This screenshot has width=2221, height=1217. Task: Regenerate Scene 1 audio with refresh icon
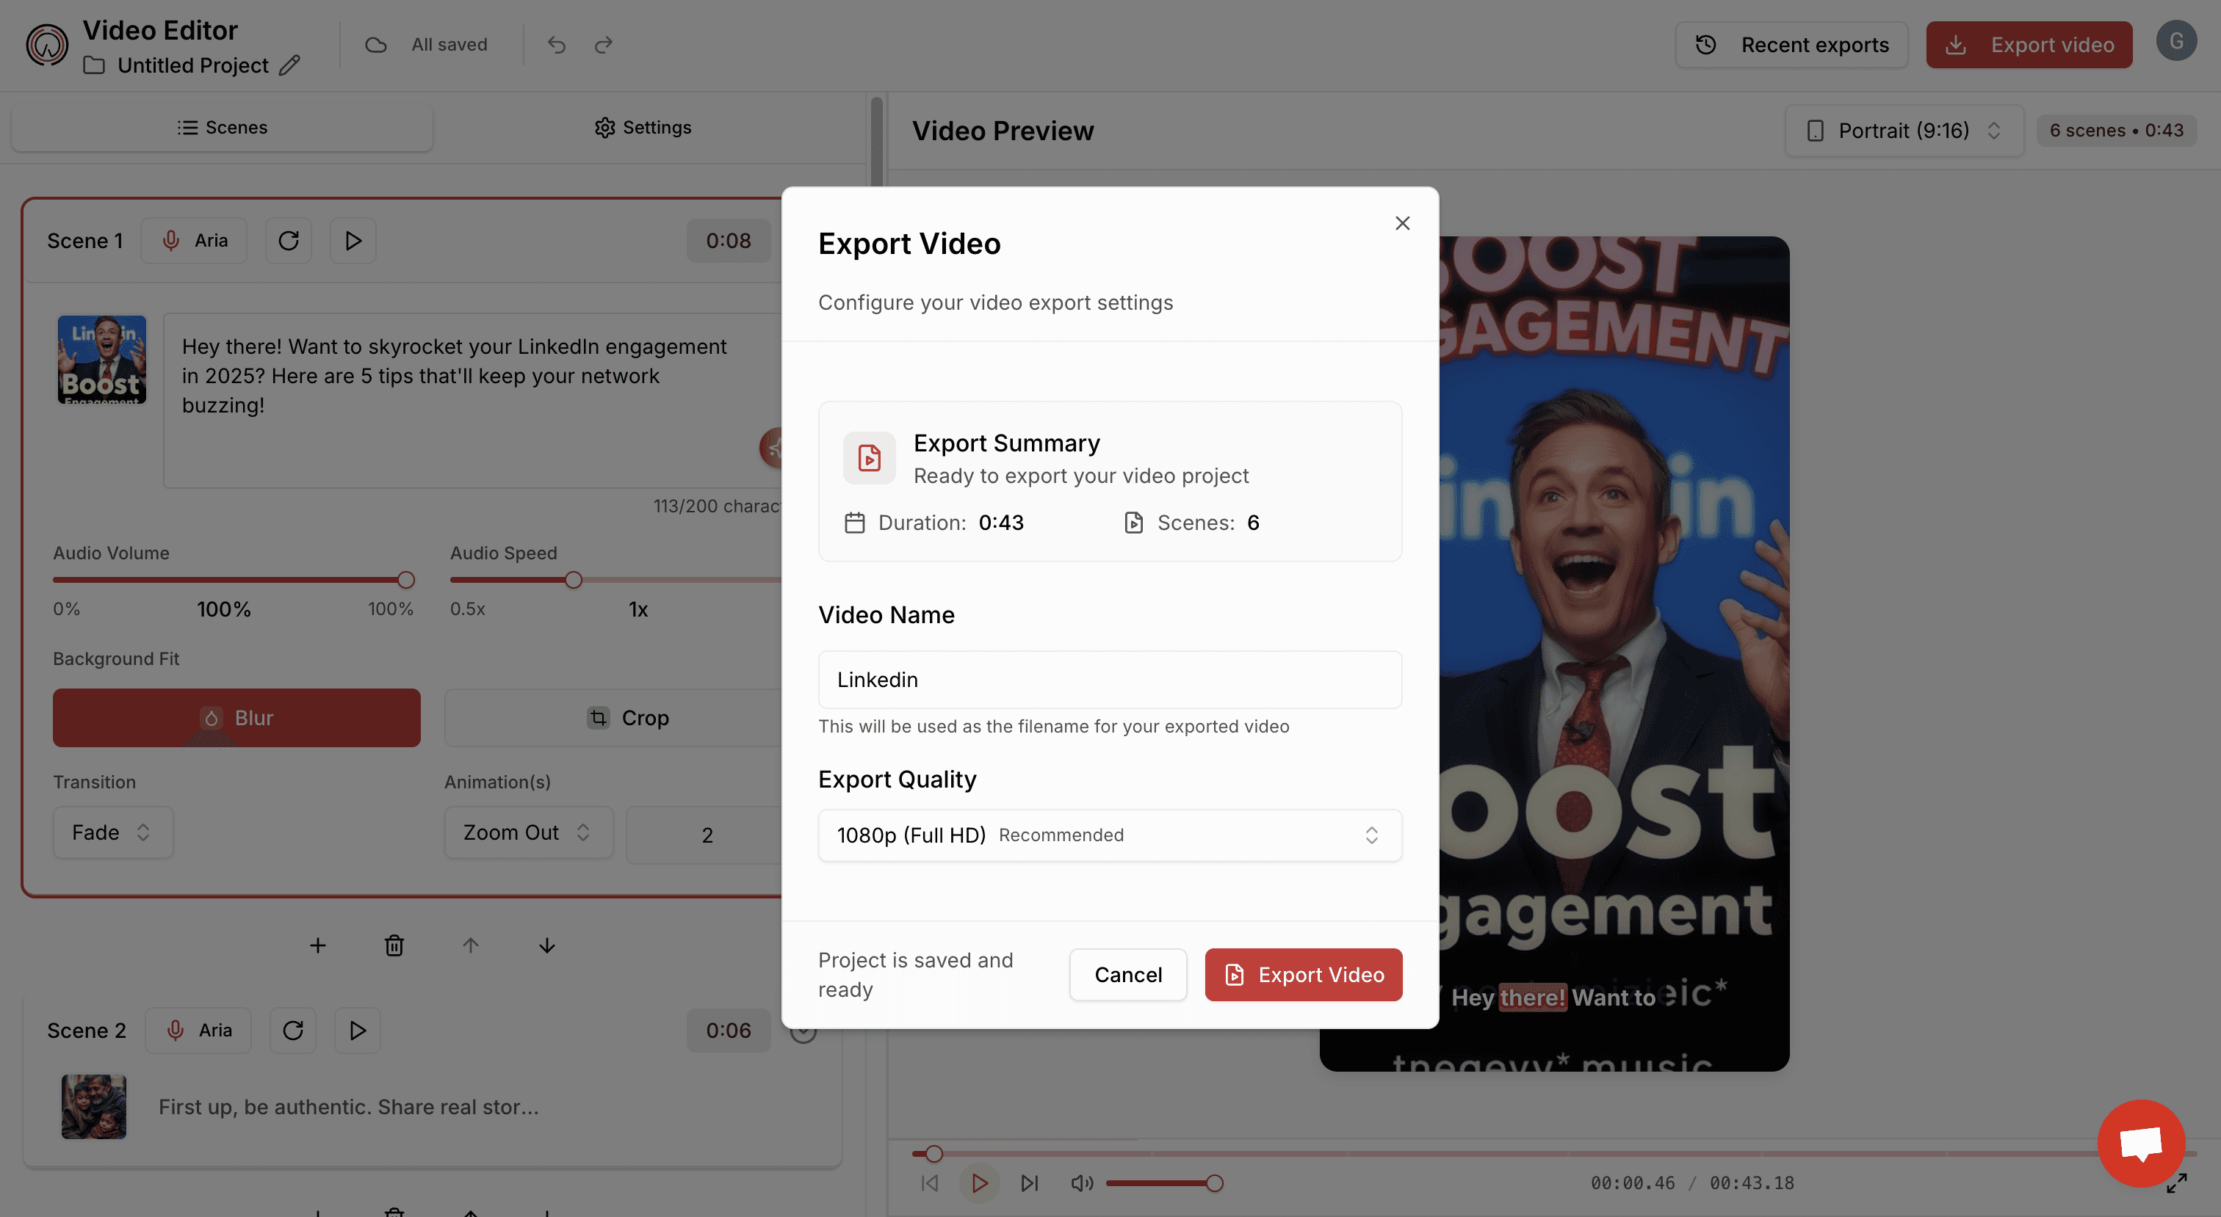[x=288, y=241]
